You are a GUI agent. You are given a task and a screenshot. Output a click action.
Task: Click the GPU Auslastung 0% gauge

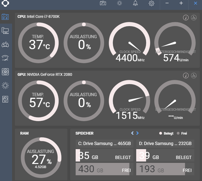(84, 101)
